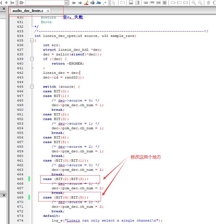Click the filled grey square layout icon

click(x=165, y=2)
